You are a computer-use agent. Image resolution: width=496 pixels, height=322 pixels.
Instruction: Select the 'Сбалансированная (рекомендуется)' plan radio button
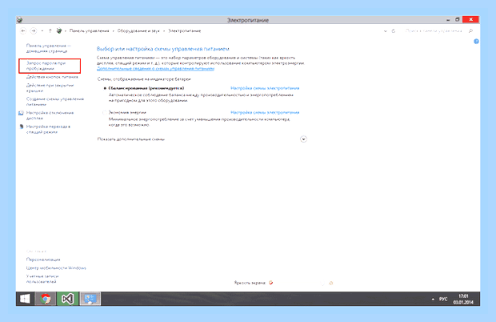click(105, 88)
